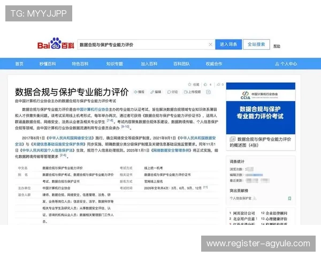
Task: Open citation reference [2-6]
Action: (x=63, y=155)
